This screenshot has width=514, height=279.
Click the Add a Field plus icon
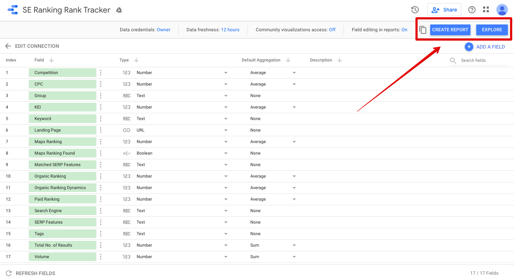pos(469,47)
